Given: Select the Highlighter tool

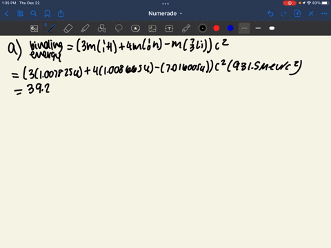Looking at the screenshot, I should pyautogui.click(x=85, y=28).
